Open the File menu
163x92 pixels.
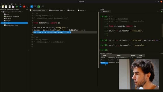tap(2, 4)
